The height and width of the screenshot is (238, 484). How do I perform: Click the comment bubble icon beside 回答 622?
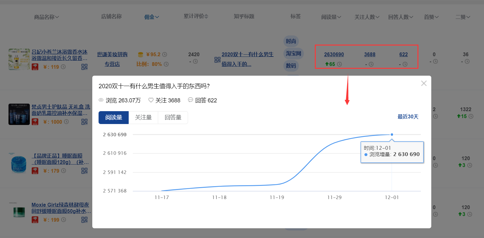(190, 100)
